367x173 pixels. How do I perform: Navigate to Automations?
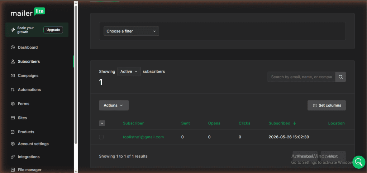(29, 90)
